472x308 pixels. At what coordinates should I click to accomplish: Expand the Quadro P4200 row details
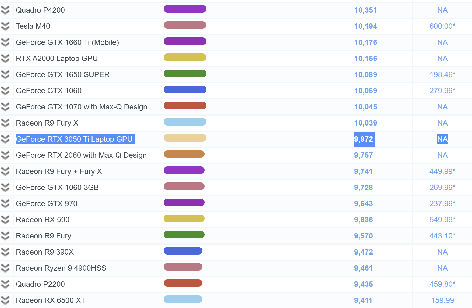5,10
